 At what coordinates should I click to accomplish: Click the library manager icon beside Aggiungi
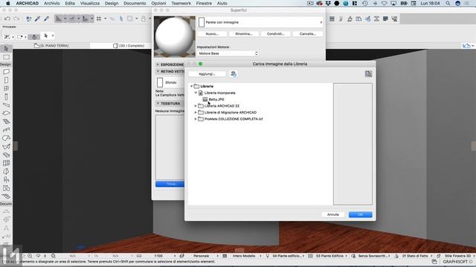(x=233, y=74)
